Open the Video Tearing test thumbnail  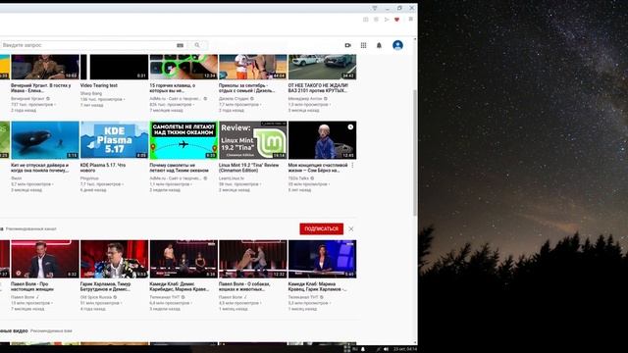click(114, 67)
